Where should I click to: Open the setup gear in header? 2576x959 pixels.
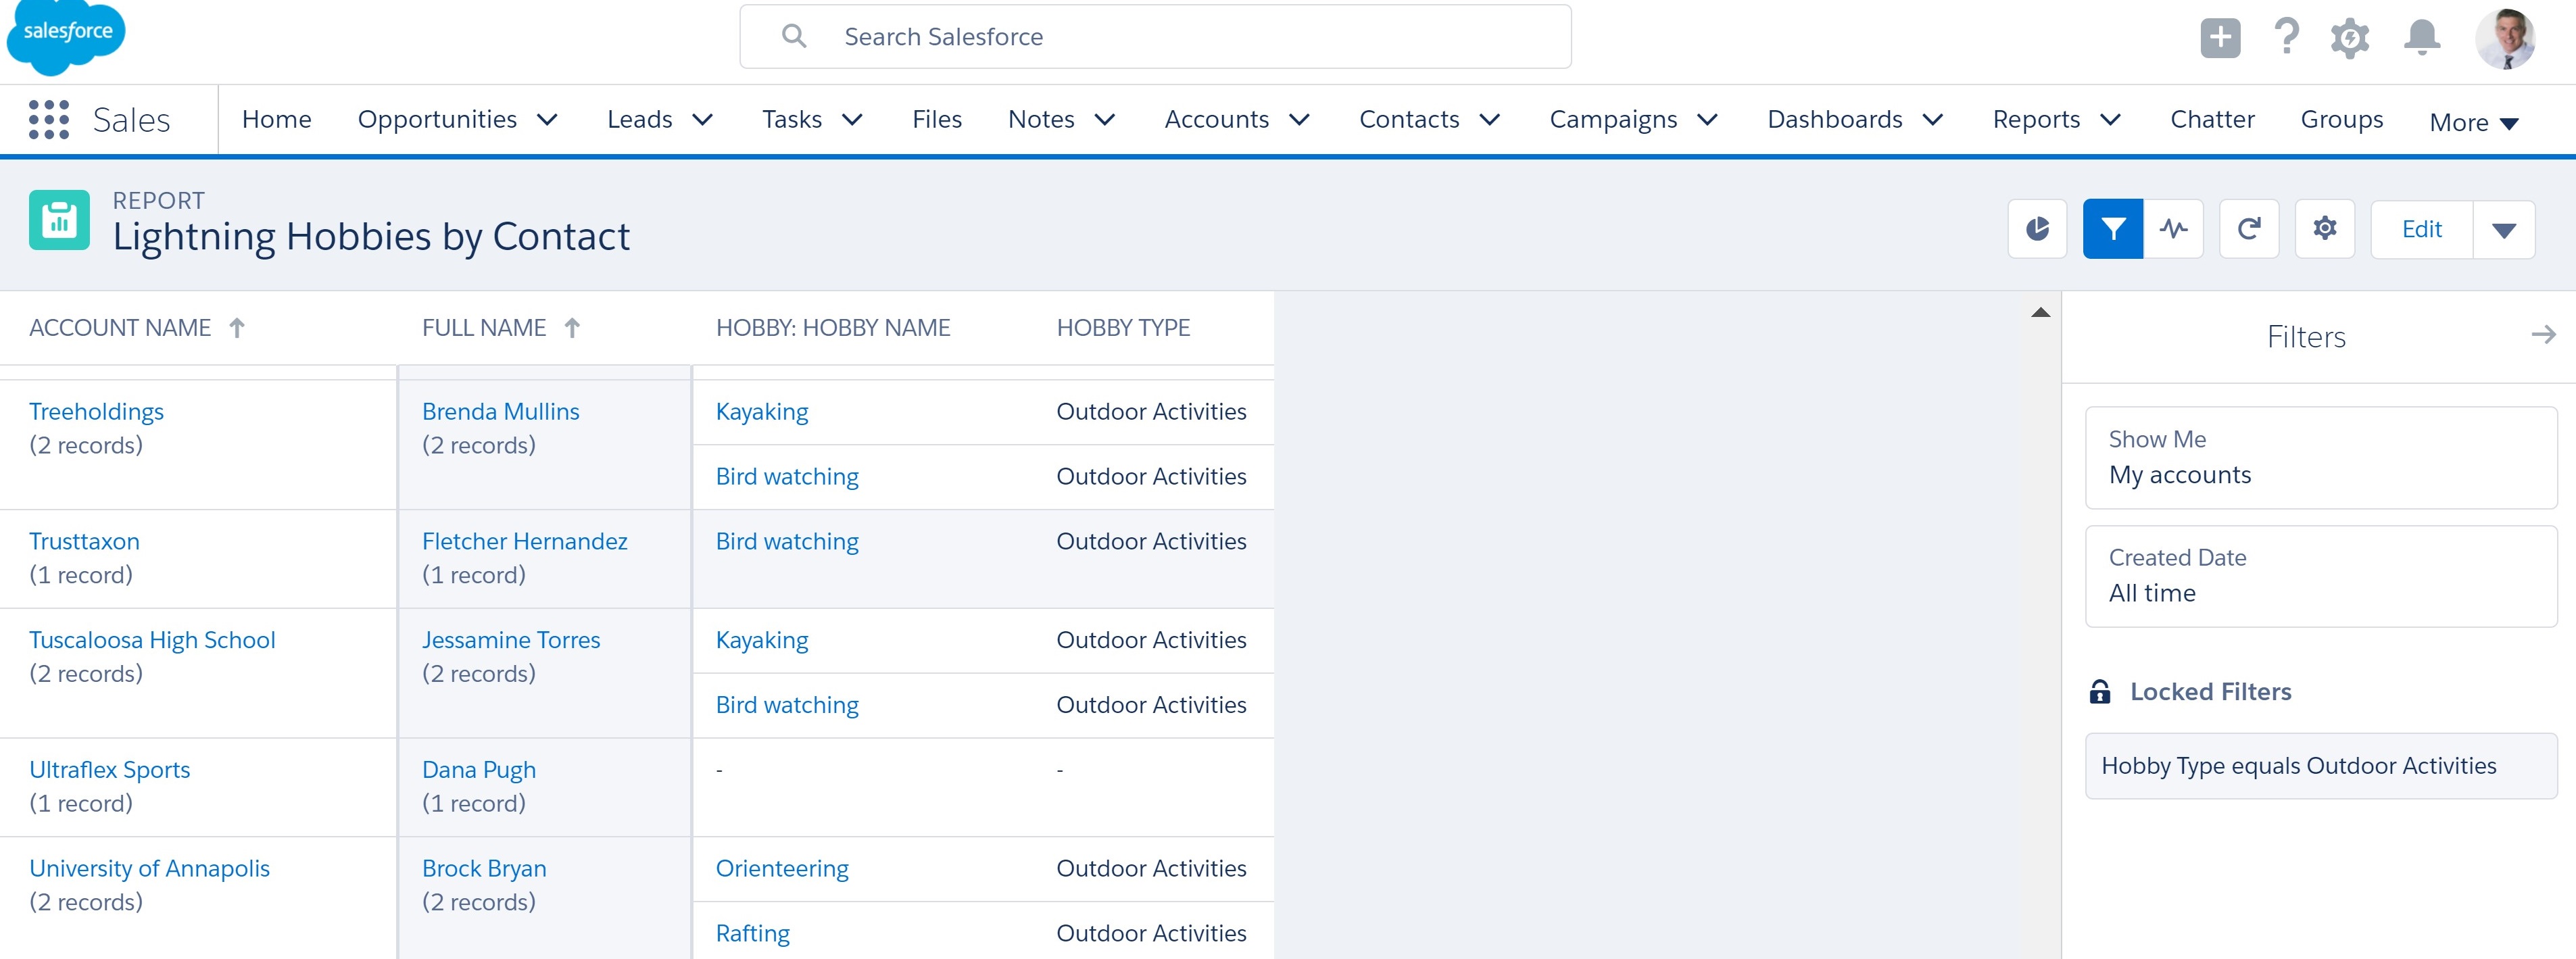(2349, 38)
